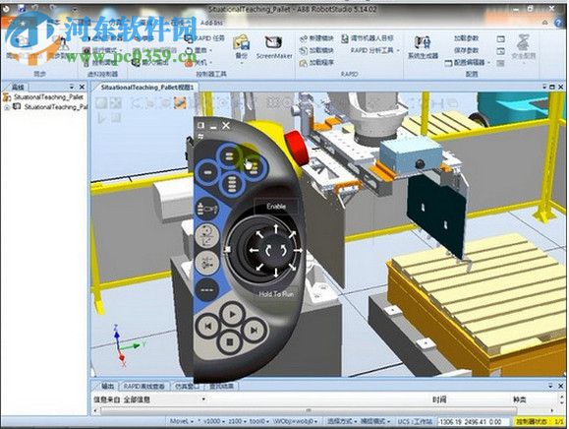Open v1000 speed dropdown
This screenshot has height=429, width=569.
coord(214,421)
